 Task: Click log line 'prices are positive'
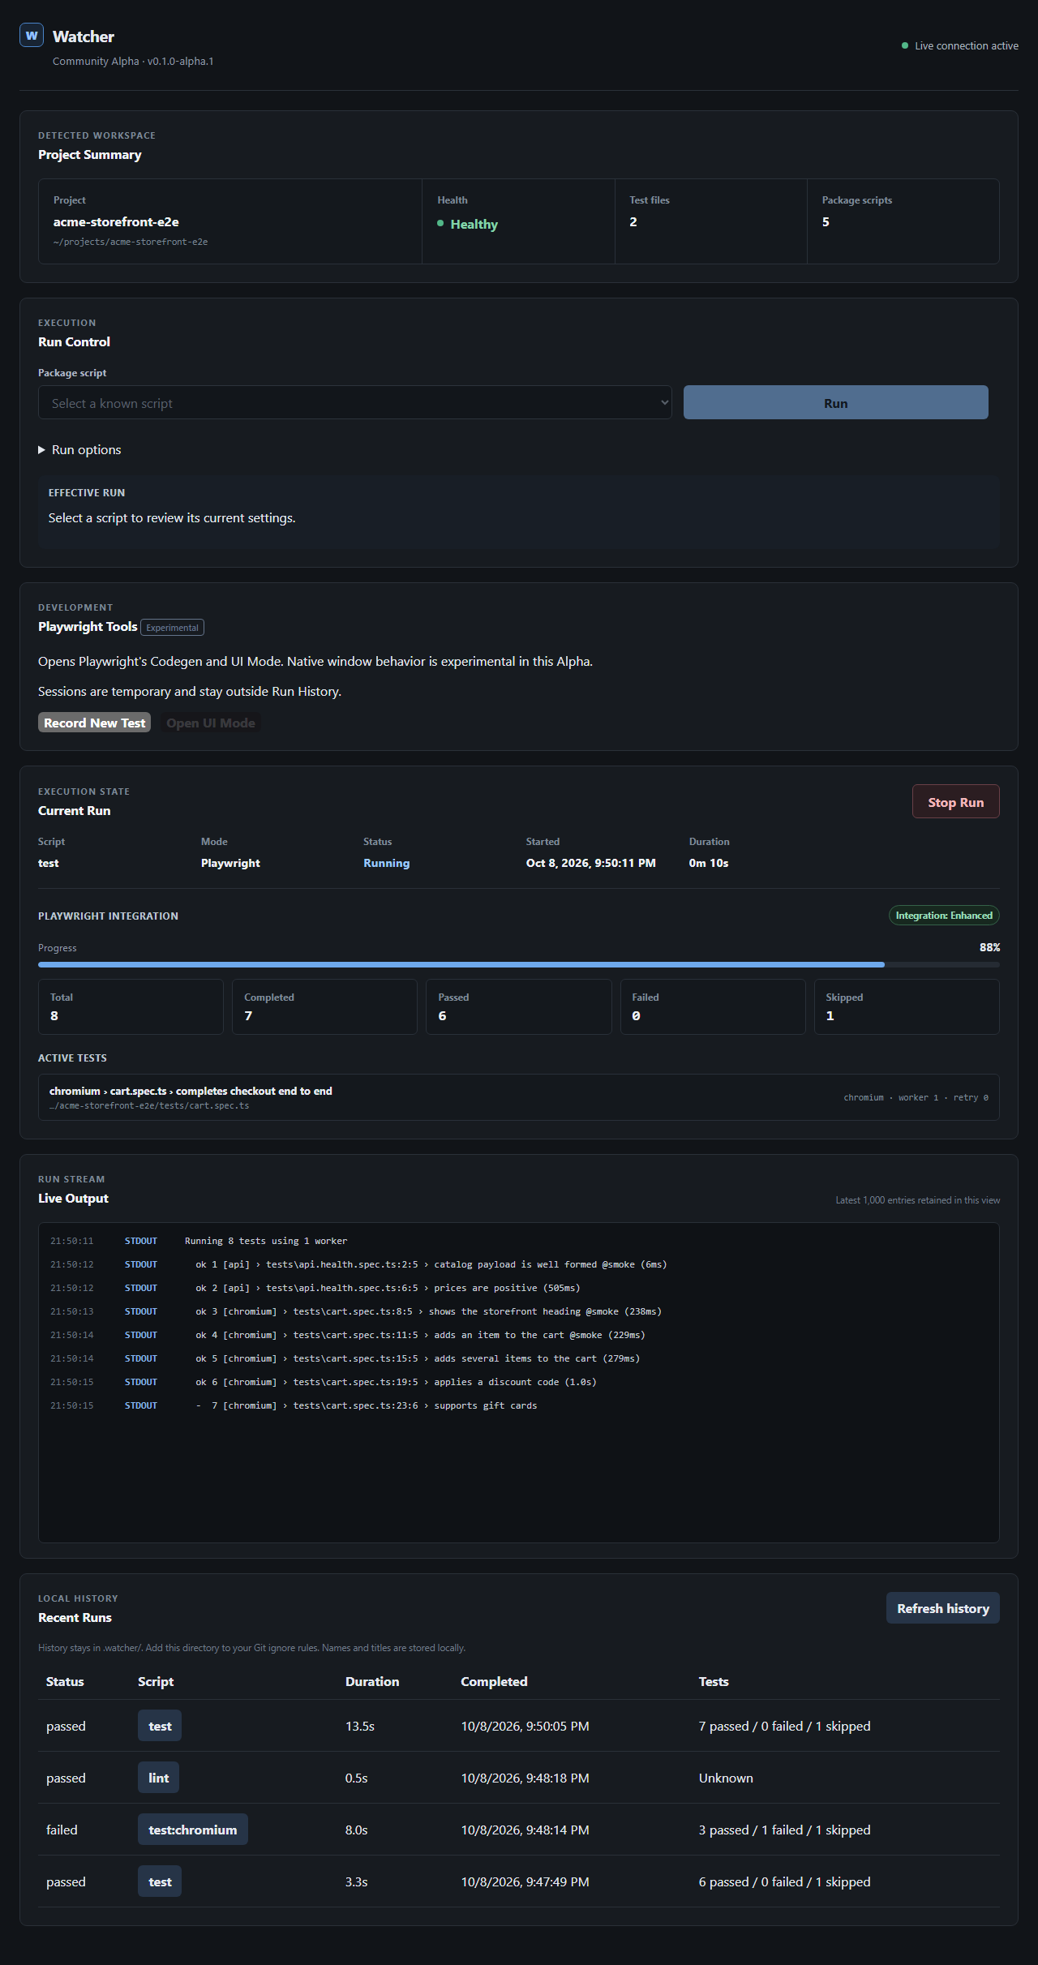388,1288
